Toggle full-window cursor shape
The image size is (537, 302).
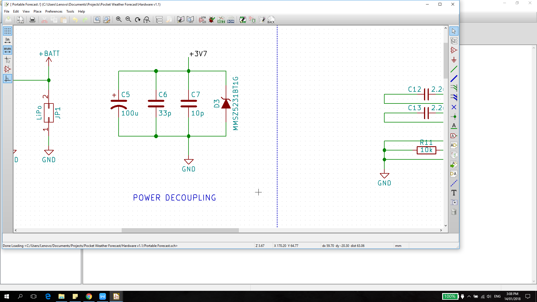tap(8, 60)
